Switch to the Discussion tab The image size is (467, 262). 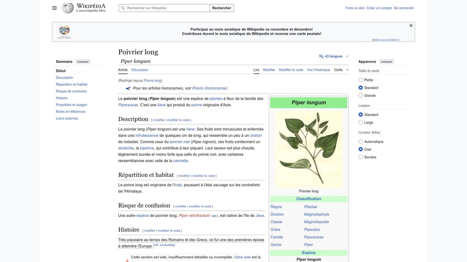[140, 70]
